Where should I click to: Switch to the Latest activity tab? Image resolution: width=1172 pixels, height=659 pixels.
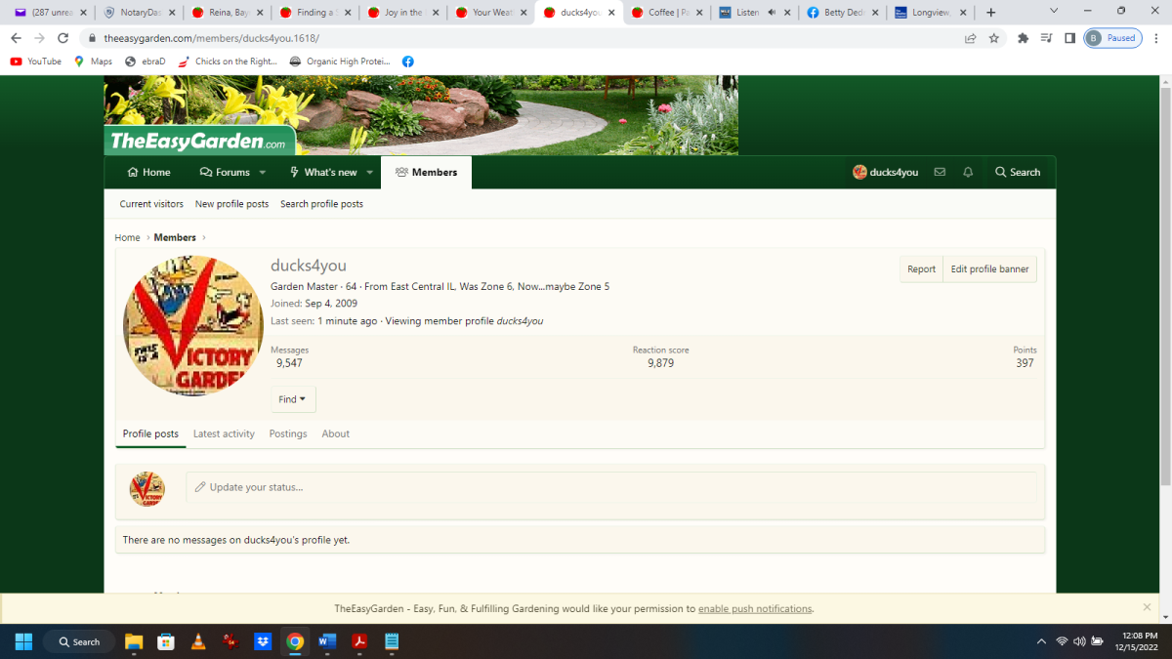click(x=224, y=433)
